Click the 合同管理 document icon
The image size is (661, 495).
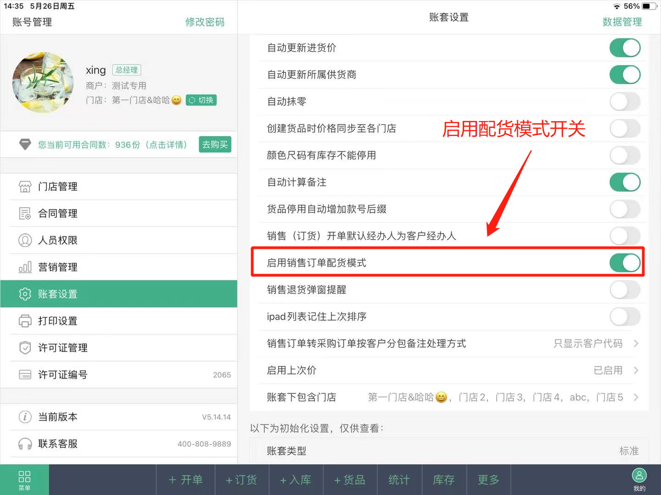(25, 214)
